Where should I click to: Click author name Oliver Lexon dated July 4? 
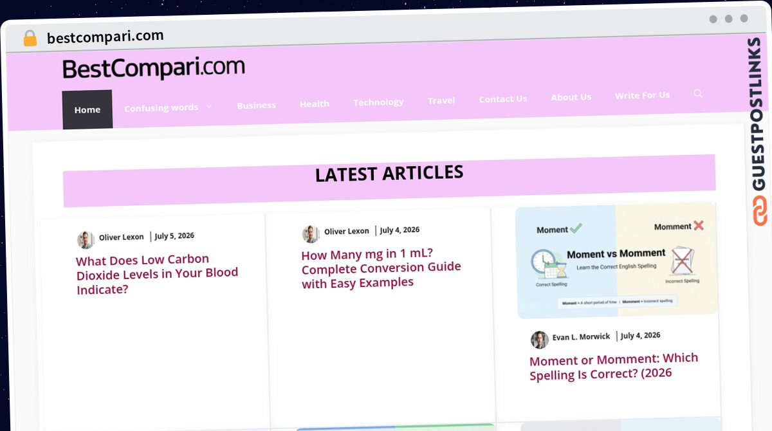(347, 232)
